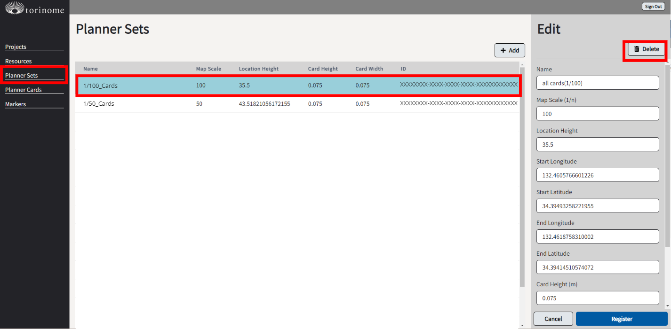
Task: Click the plus icon on Add button
Action: pyautogui.click(x=503, y=50)
